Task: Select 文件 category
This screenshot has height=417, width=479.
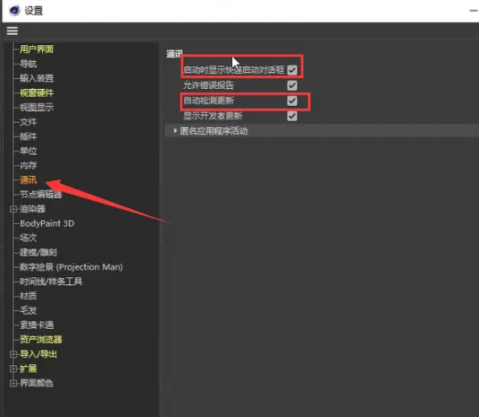Action: tap(28, 122)
